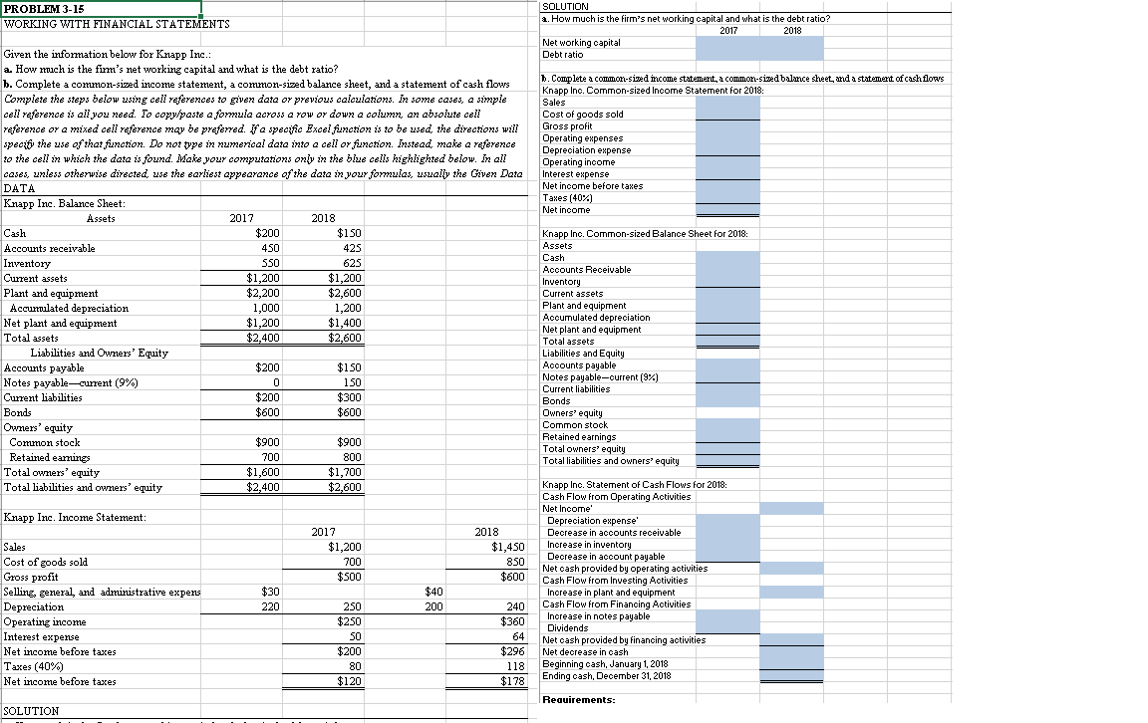
Task: Select the Dividends input cell
Action: (x=727, y=627)
